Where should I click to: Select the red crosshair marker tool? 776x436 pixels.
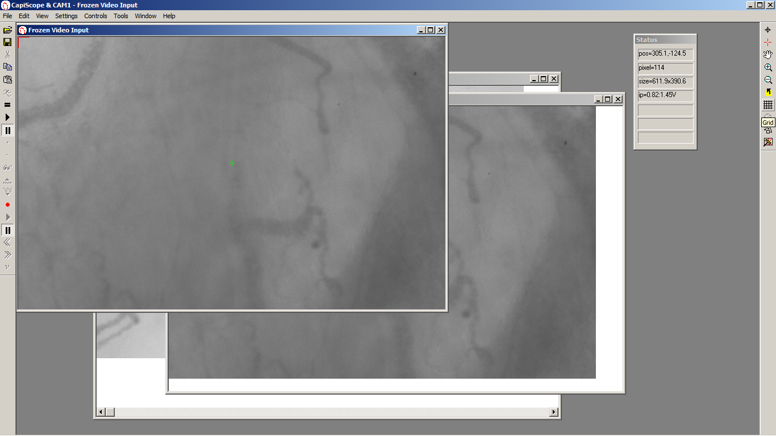768,42
